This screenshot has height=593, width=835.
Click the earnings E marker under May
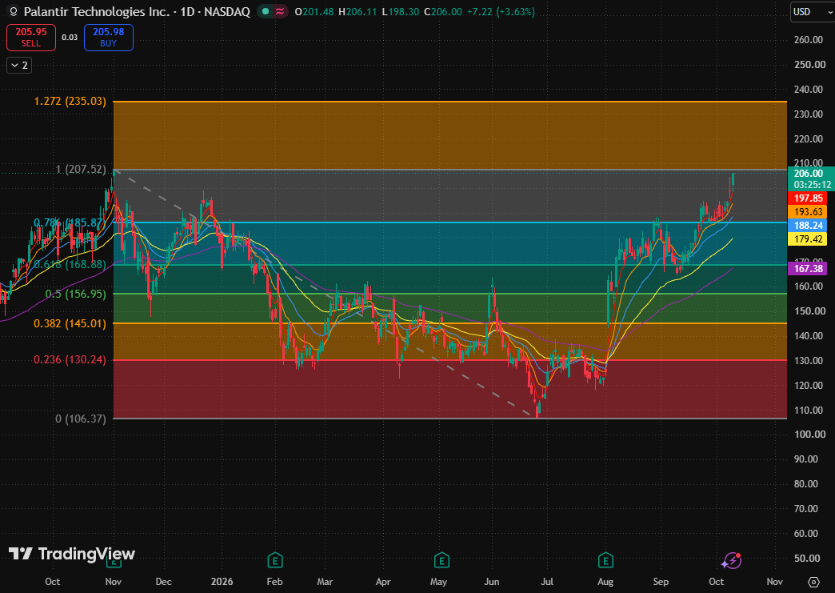click(x=441, y=560)
